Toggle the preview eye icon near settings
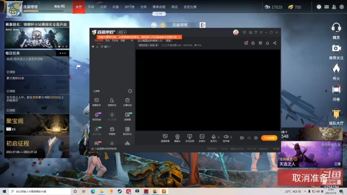 pyautogui.click(x=249, y=138)
